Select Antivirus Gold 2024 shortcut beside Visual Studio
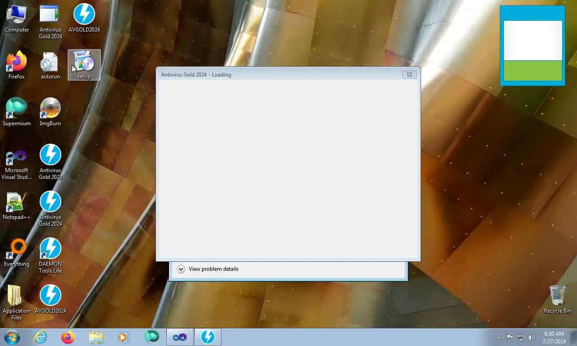The width and height of the screenshot is (577, 346). 50,162
